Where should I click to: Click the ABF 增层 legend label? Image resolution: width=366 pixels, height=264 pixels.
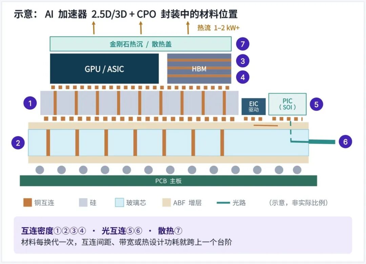[x=187, y=203]
